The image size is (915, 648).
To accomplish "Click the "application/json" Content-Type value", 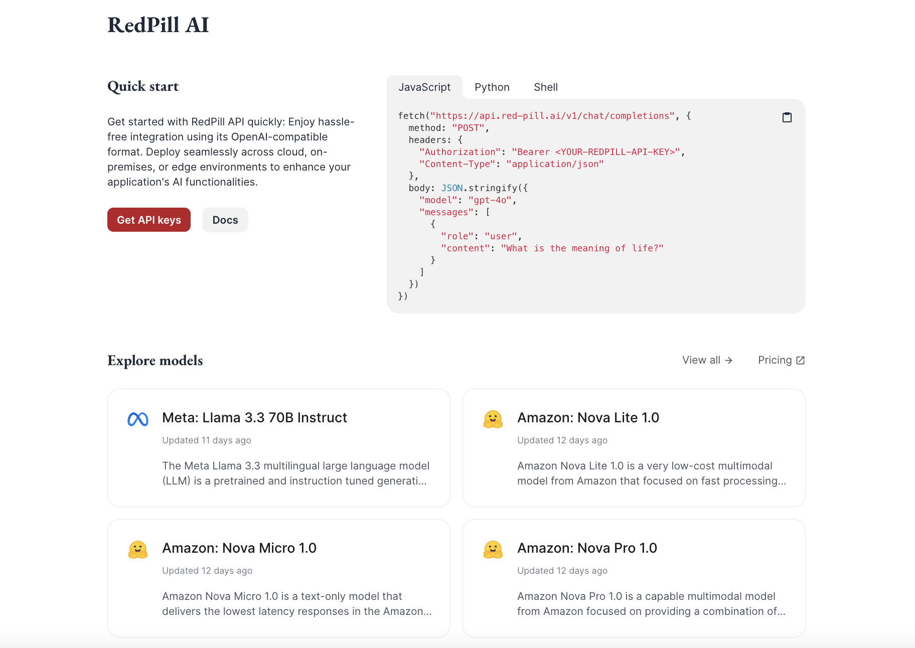I will pos(555,164).
